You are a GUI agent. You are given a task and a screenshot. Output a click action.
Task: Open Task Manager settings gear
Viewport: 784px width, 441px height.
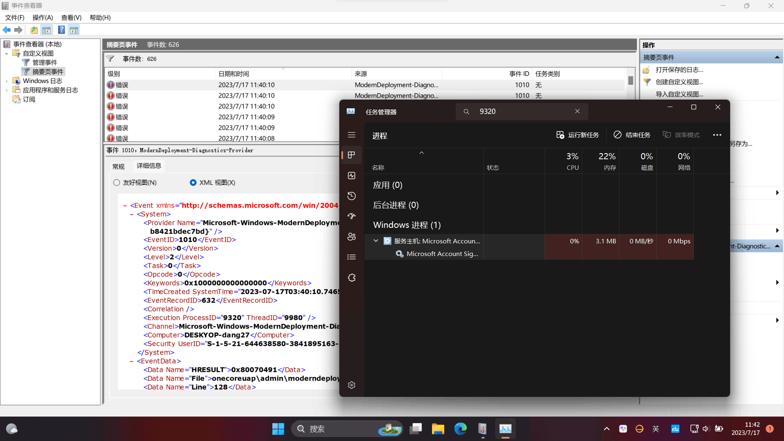[x=352, y=385]
